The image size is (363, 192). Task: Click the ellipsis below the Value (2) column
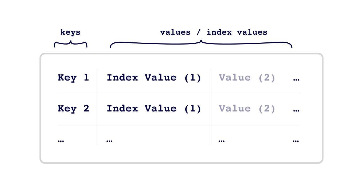(x=222, y=141)
